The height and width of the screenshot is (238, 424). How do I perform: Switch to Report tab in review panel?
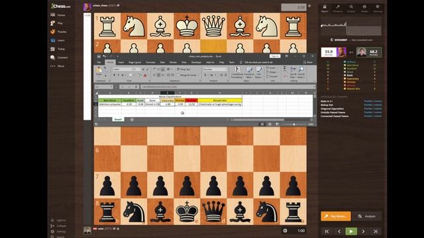click(325, 9)
